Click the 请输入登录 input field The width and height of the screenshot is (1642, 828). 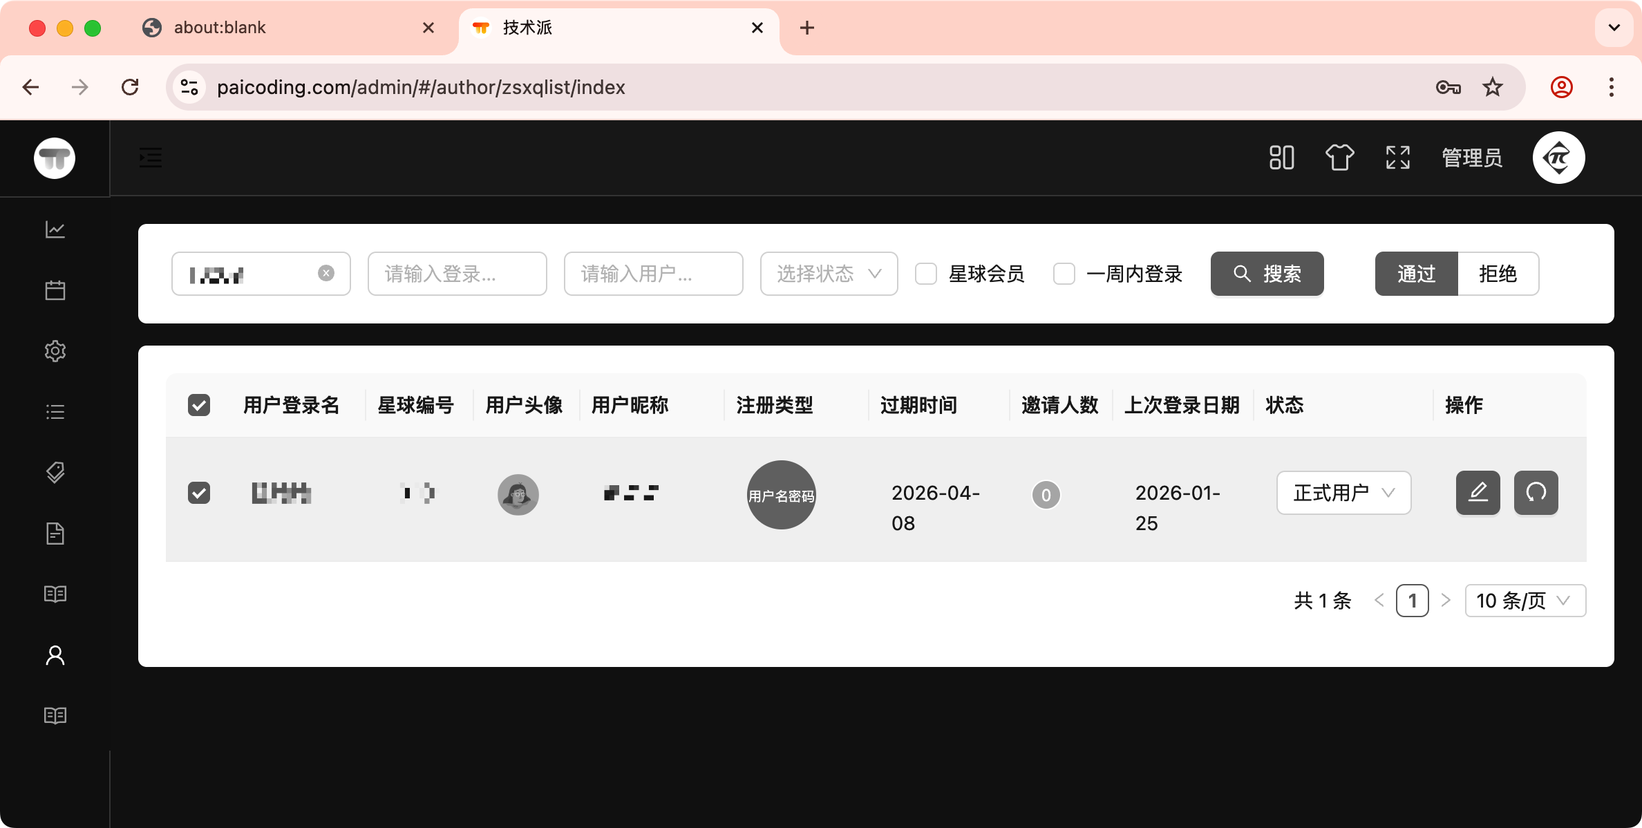tap(457, 274)
